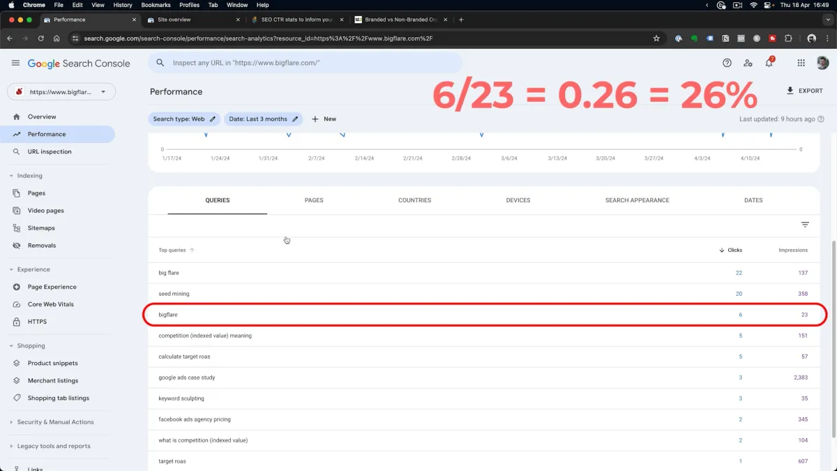Viewport: 837px width, 471px height.
Task: Sort table by Impressions column
Action: click(793, 250)
